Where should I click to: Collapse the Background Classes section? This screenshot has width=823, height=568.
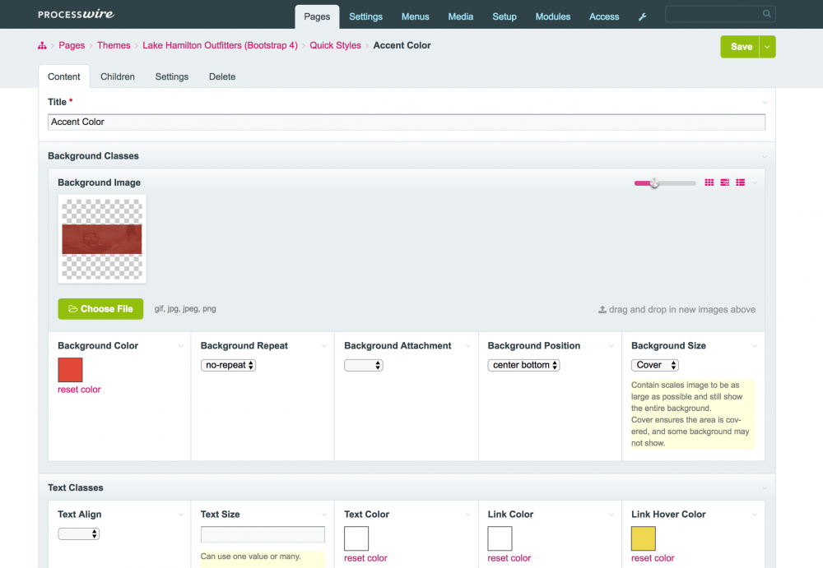(765, 156)
